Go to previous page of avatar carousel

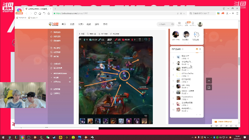185,43
